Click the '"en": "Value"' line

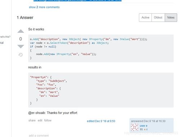point(49,96)
